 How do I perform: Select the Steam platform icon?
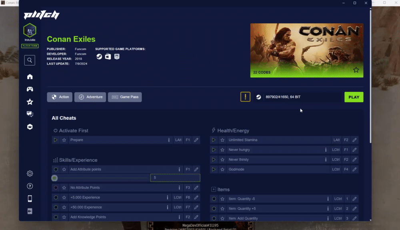click(99, 57)
